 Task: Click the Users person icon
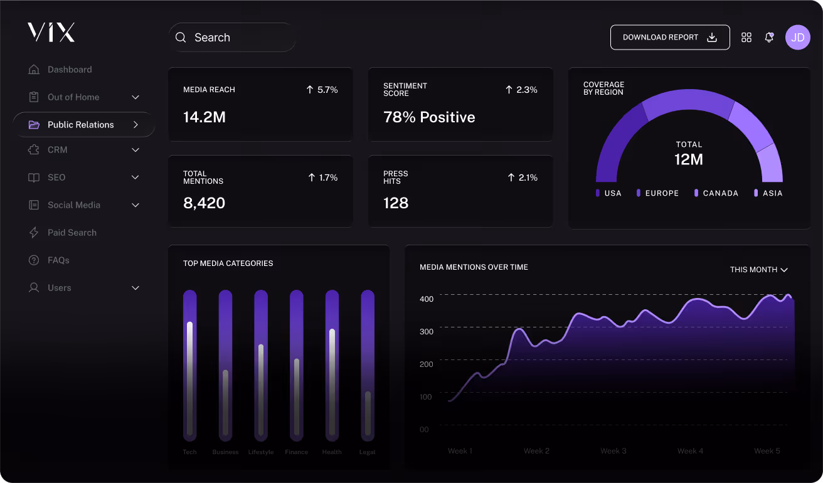(x=34, y=288)
